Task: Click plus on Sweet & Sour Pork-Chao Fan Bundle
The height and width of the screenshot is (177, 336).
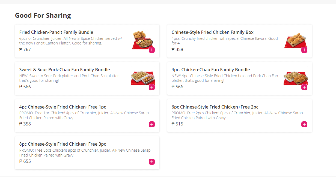Action: pos(152,87)
